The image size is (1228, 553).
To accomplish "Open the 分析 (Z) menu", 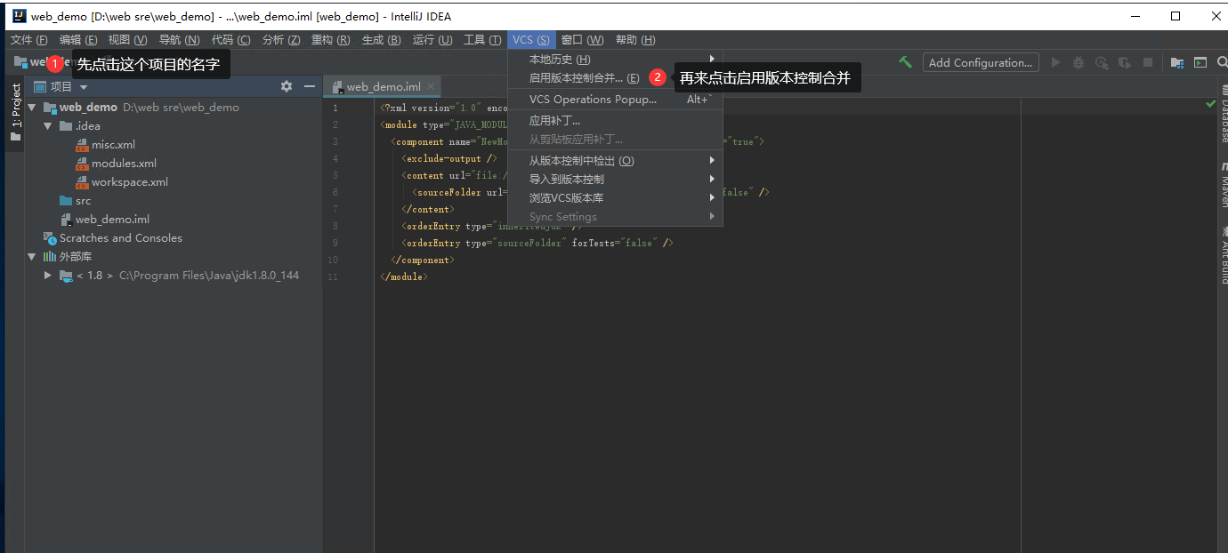I will 280,40.
